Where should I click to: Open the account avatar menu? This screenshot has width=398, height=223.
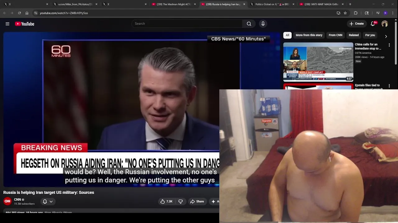385,24
